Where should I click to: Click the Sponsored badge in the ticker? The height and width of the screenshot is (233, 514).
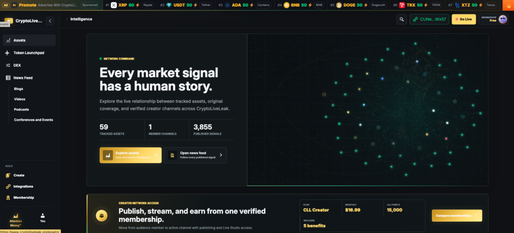tap(90, 5)
